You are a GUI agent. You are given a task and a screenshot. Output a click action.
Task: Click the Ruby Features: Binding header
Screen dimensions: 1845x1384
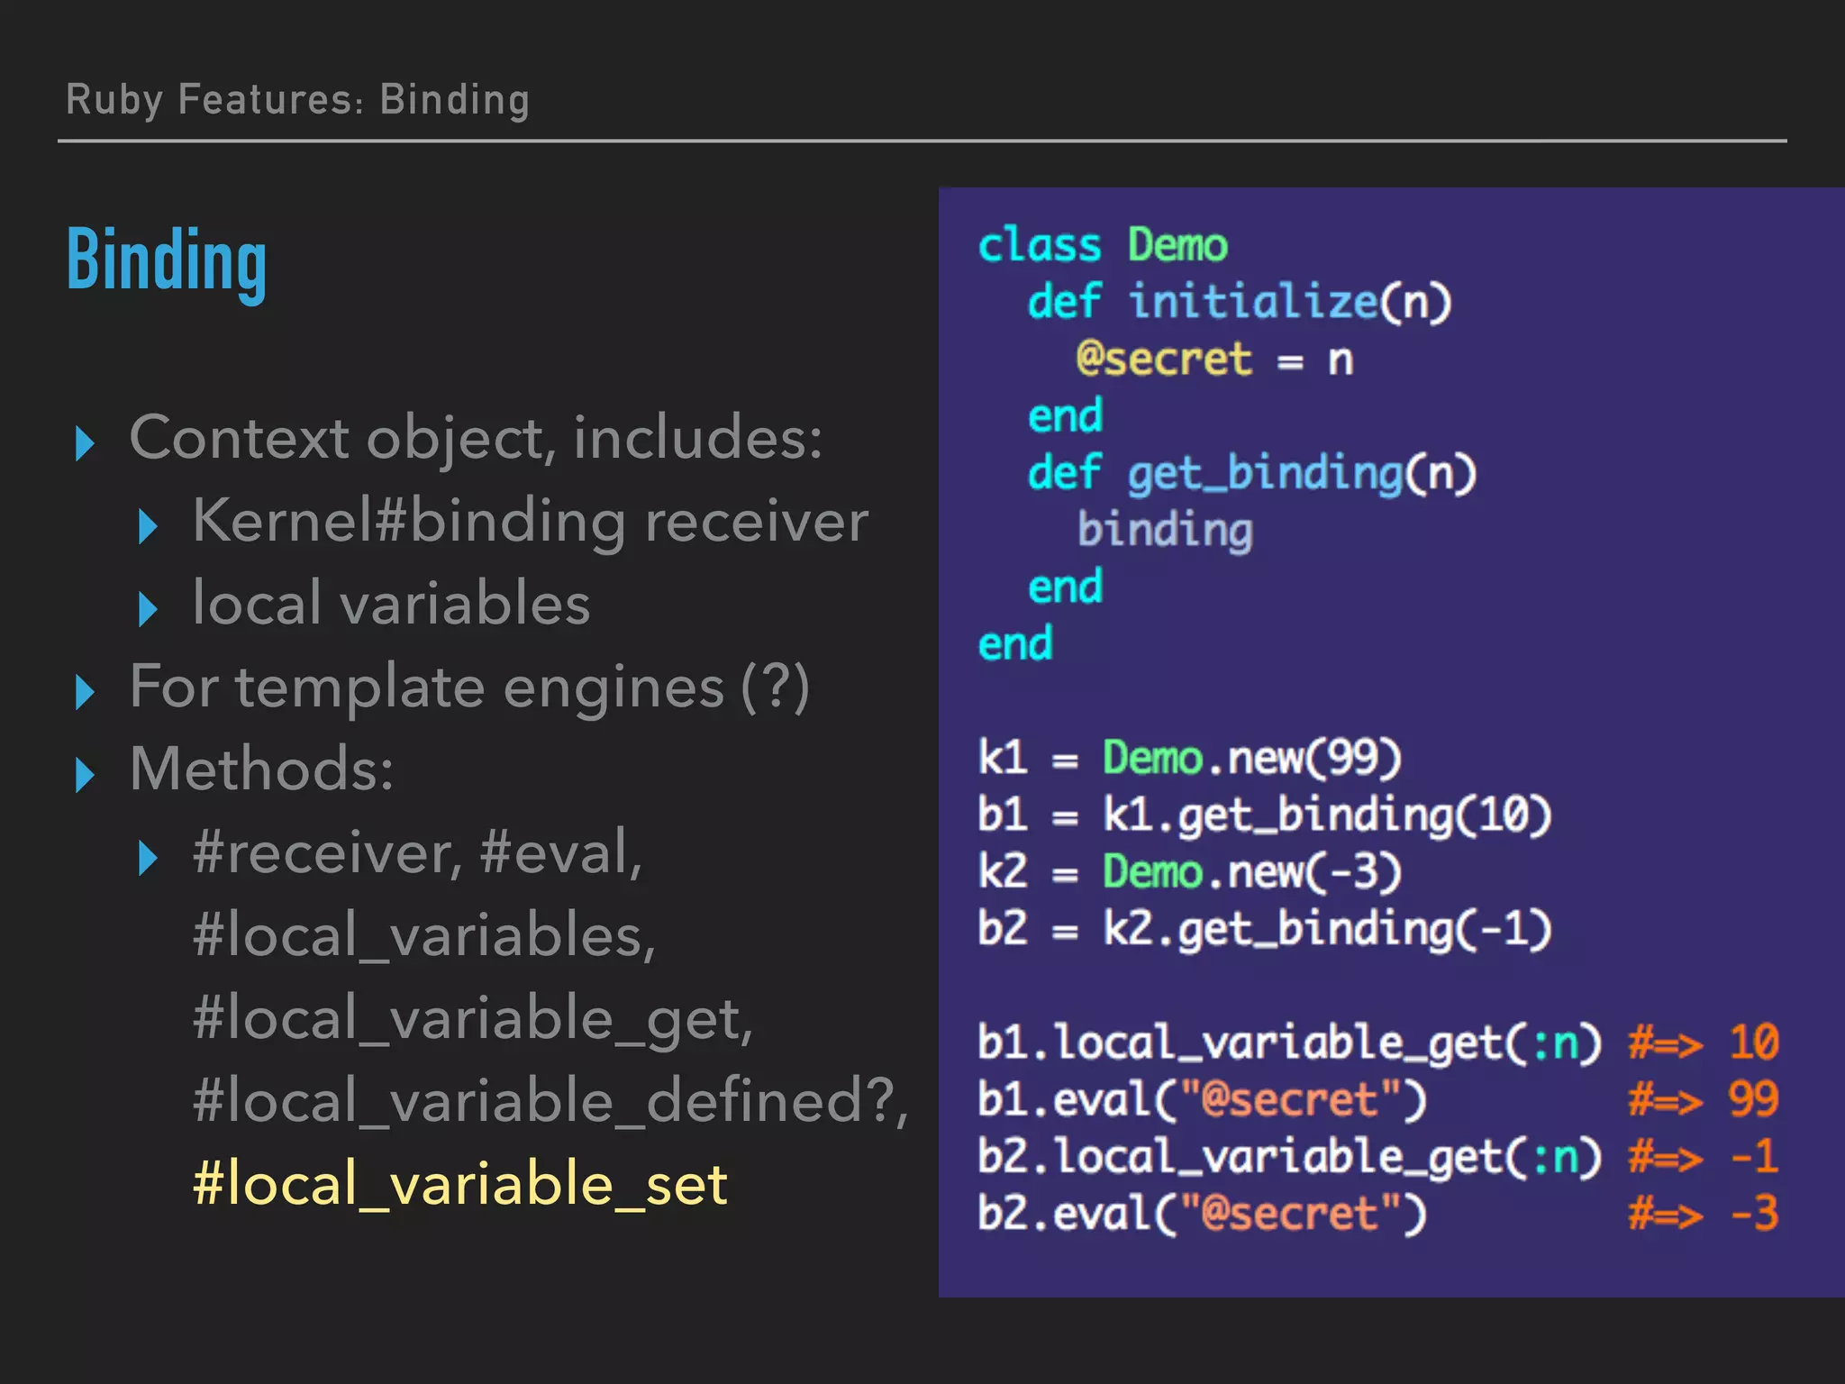(x=297, y=99)
